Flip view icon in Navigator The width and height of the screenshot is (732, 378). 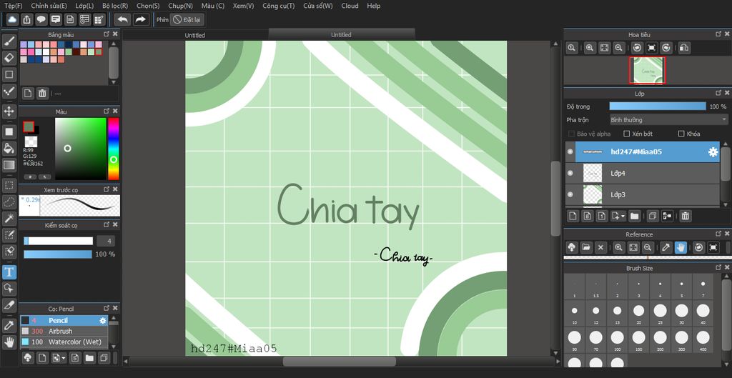(684, 48)
